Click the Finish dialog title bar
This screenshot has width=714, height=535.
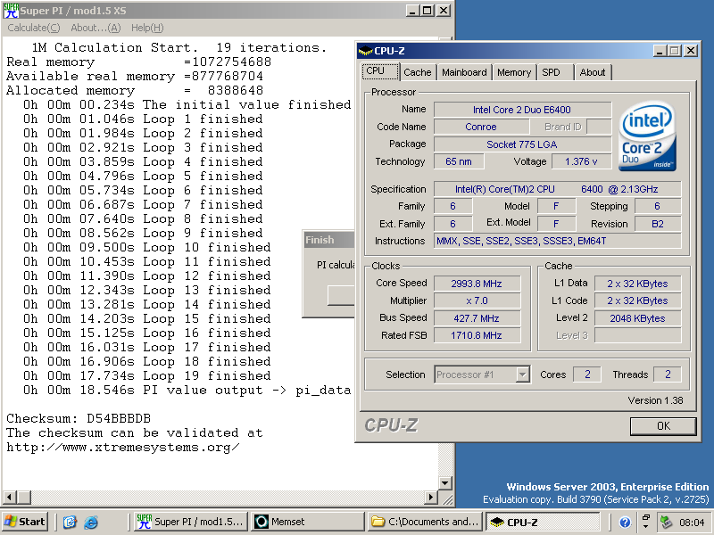coord(329,240)
